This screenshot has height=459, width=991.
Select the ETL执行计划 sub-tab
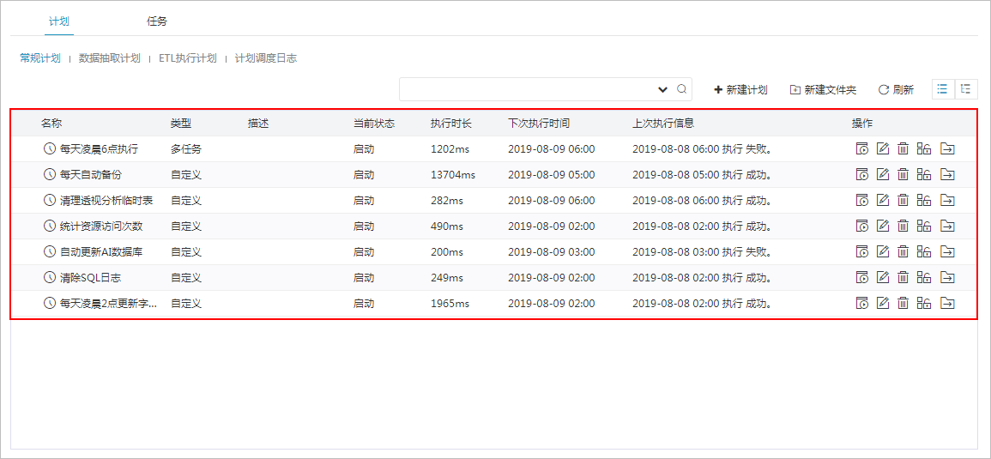pyautogui.click(x=188, y=58)
